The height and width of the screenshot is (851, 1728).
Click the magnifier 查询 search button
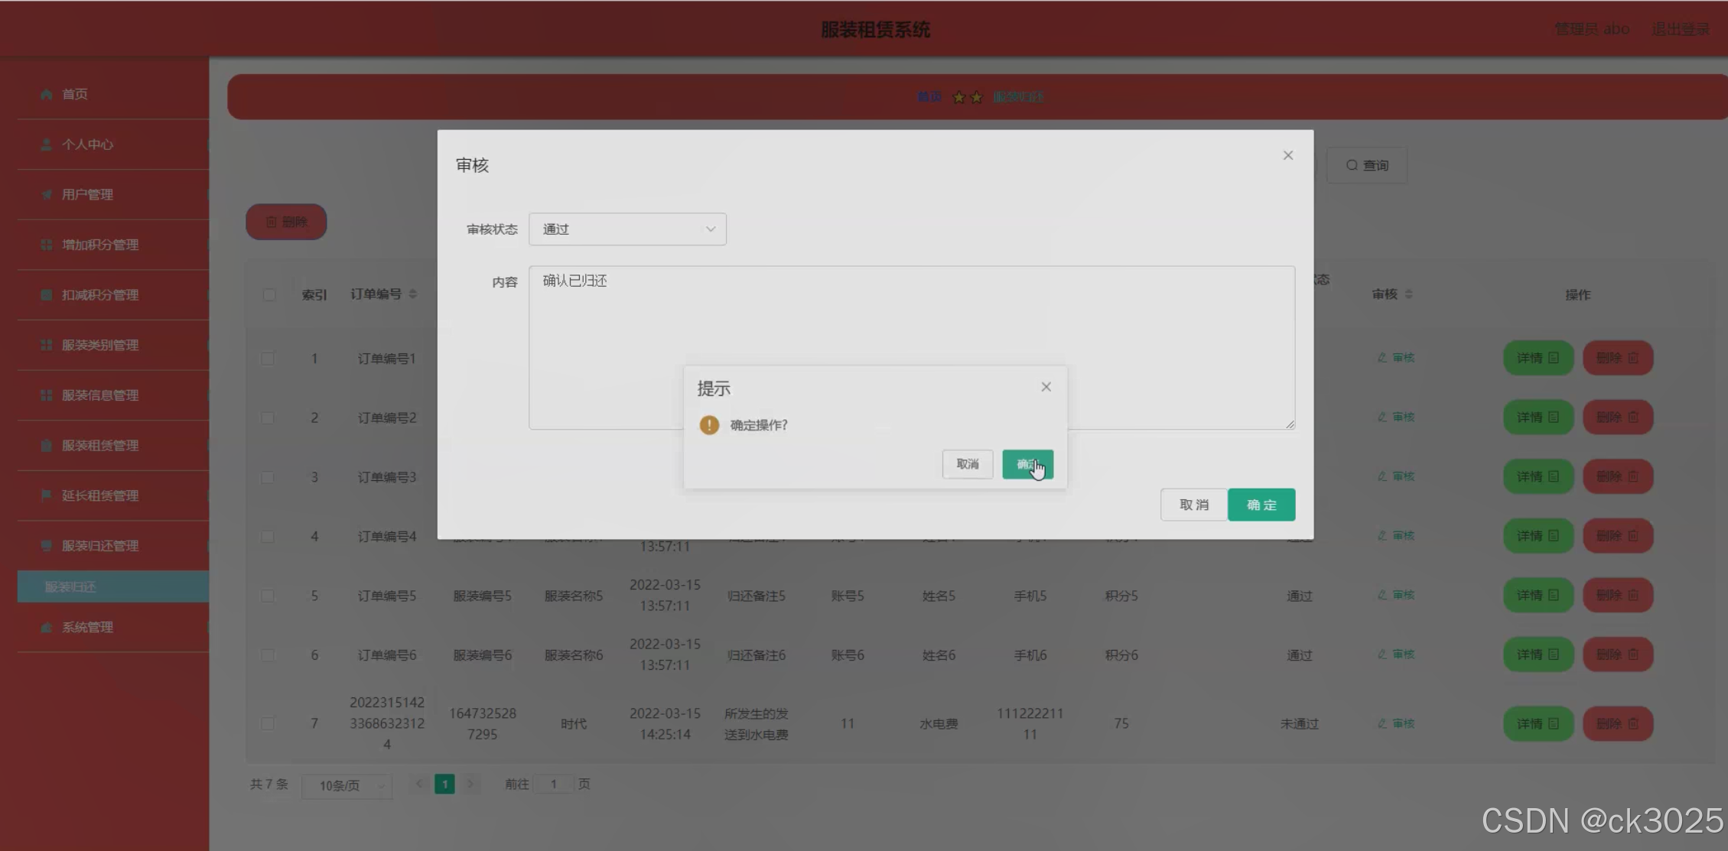pos(1366,165)
